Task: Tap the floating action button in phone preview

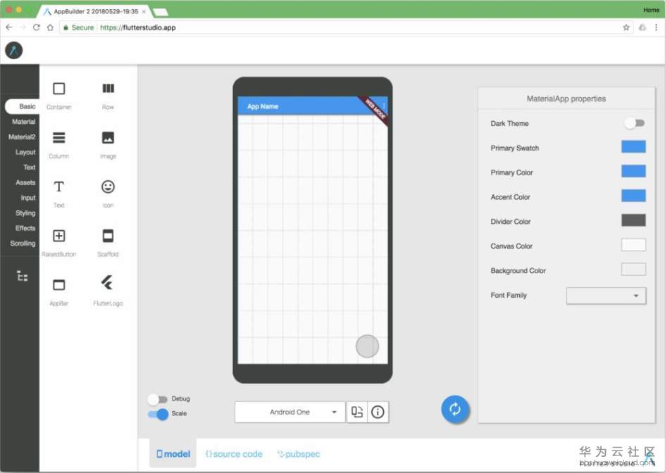Action: click(367, 346)
